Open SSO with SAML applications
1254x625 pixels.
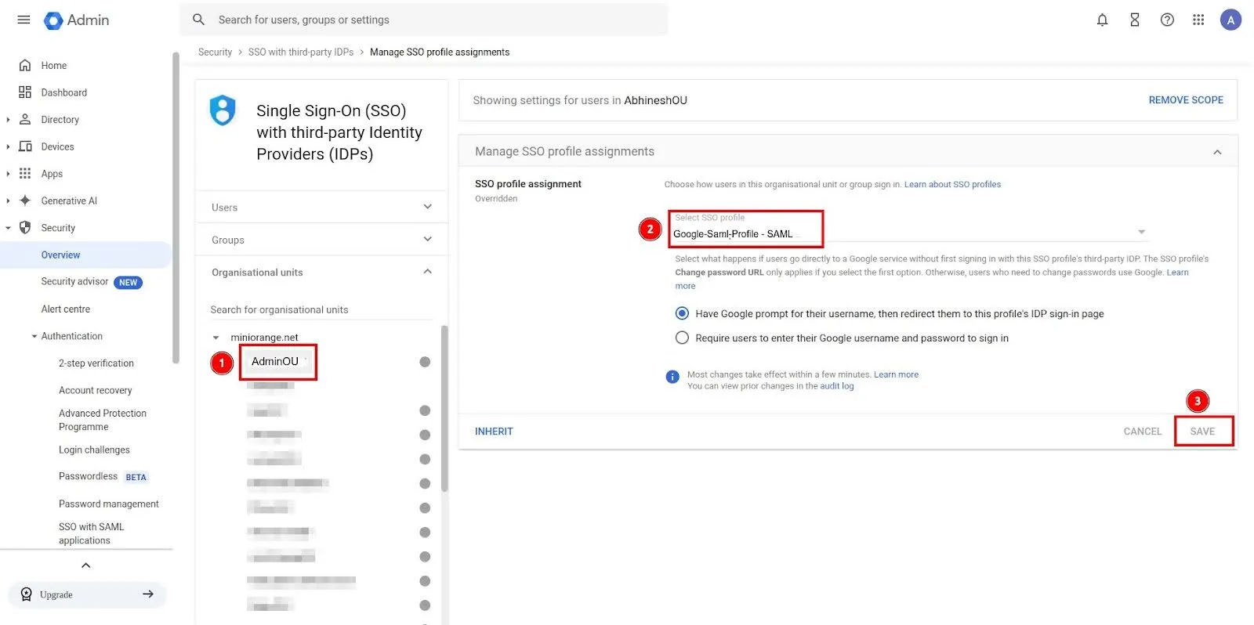(92, 533)
